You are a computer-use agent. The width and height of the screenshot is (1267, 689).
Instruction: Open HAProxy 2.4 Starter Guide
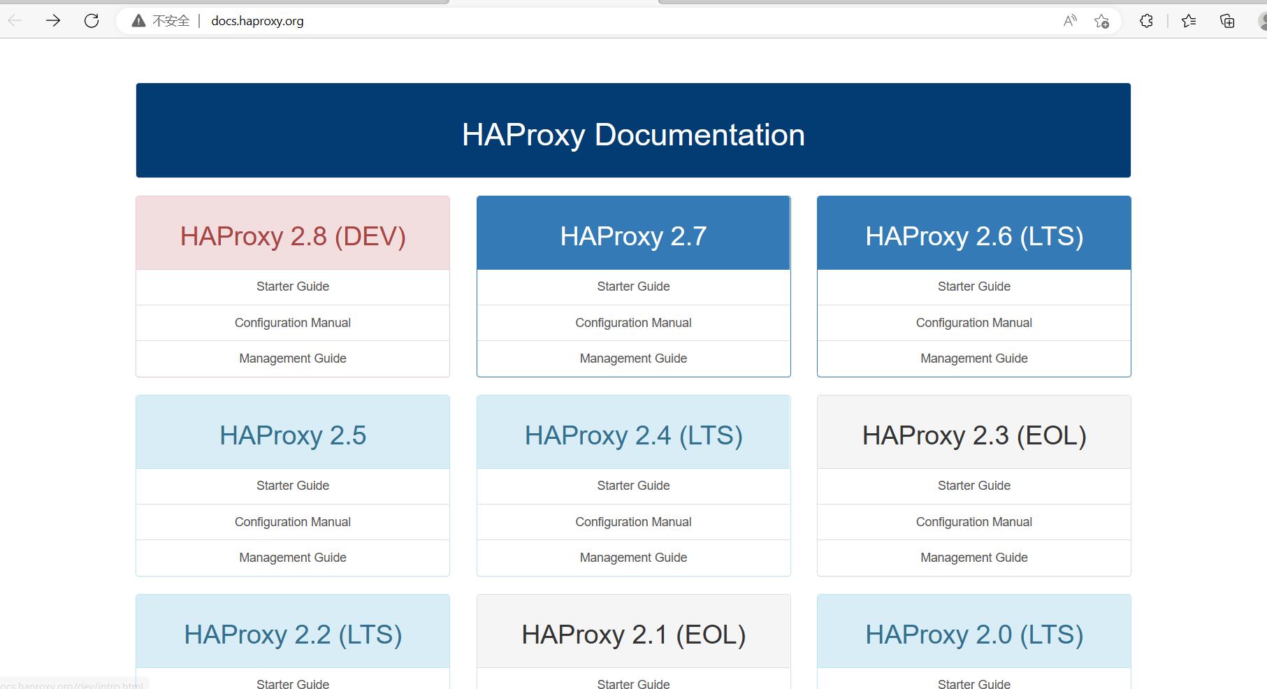click(x=633, y=486)
